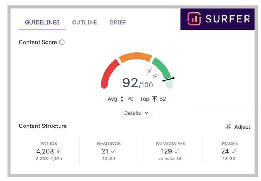Click the SURFER brand text
This screenshot has width=261, height=181.
[228, 19]
